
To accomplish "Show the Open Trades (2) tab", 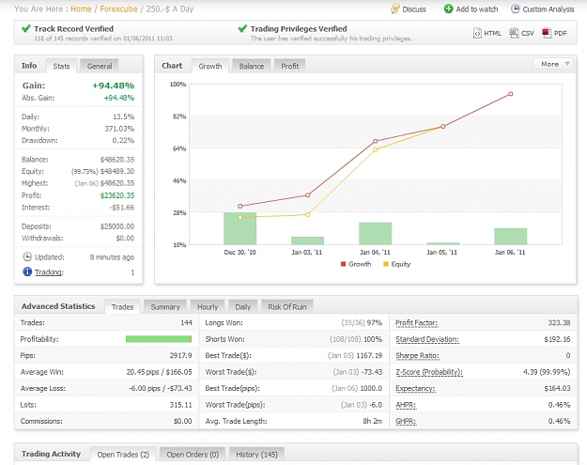I will tap(123, 455).
